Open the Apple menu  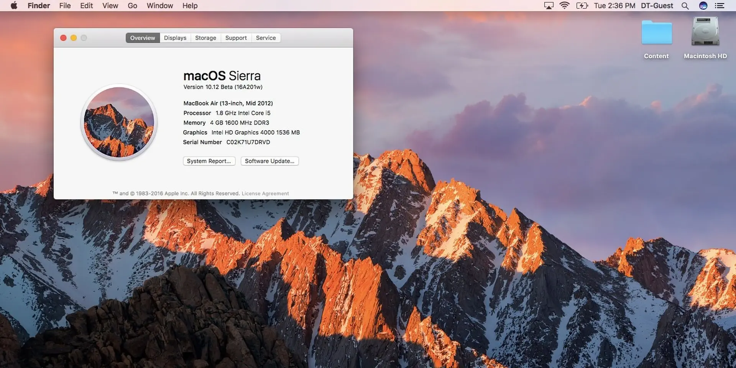(14, 5)
